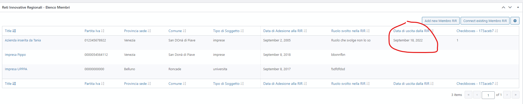Open the Impresa UPPA member link
Screen dimensions: 523x104
point(16,69)
